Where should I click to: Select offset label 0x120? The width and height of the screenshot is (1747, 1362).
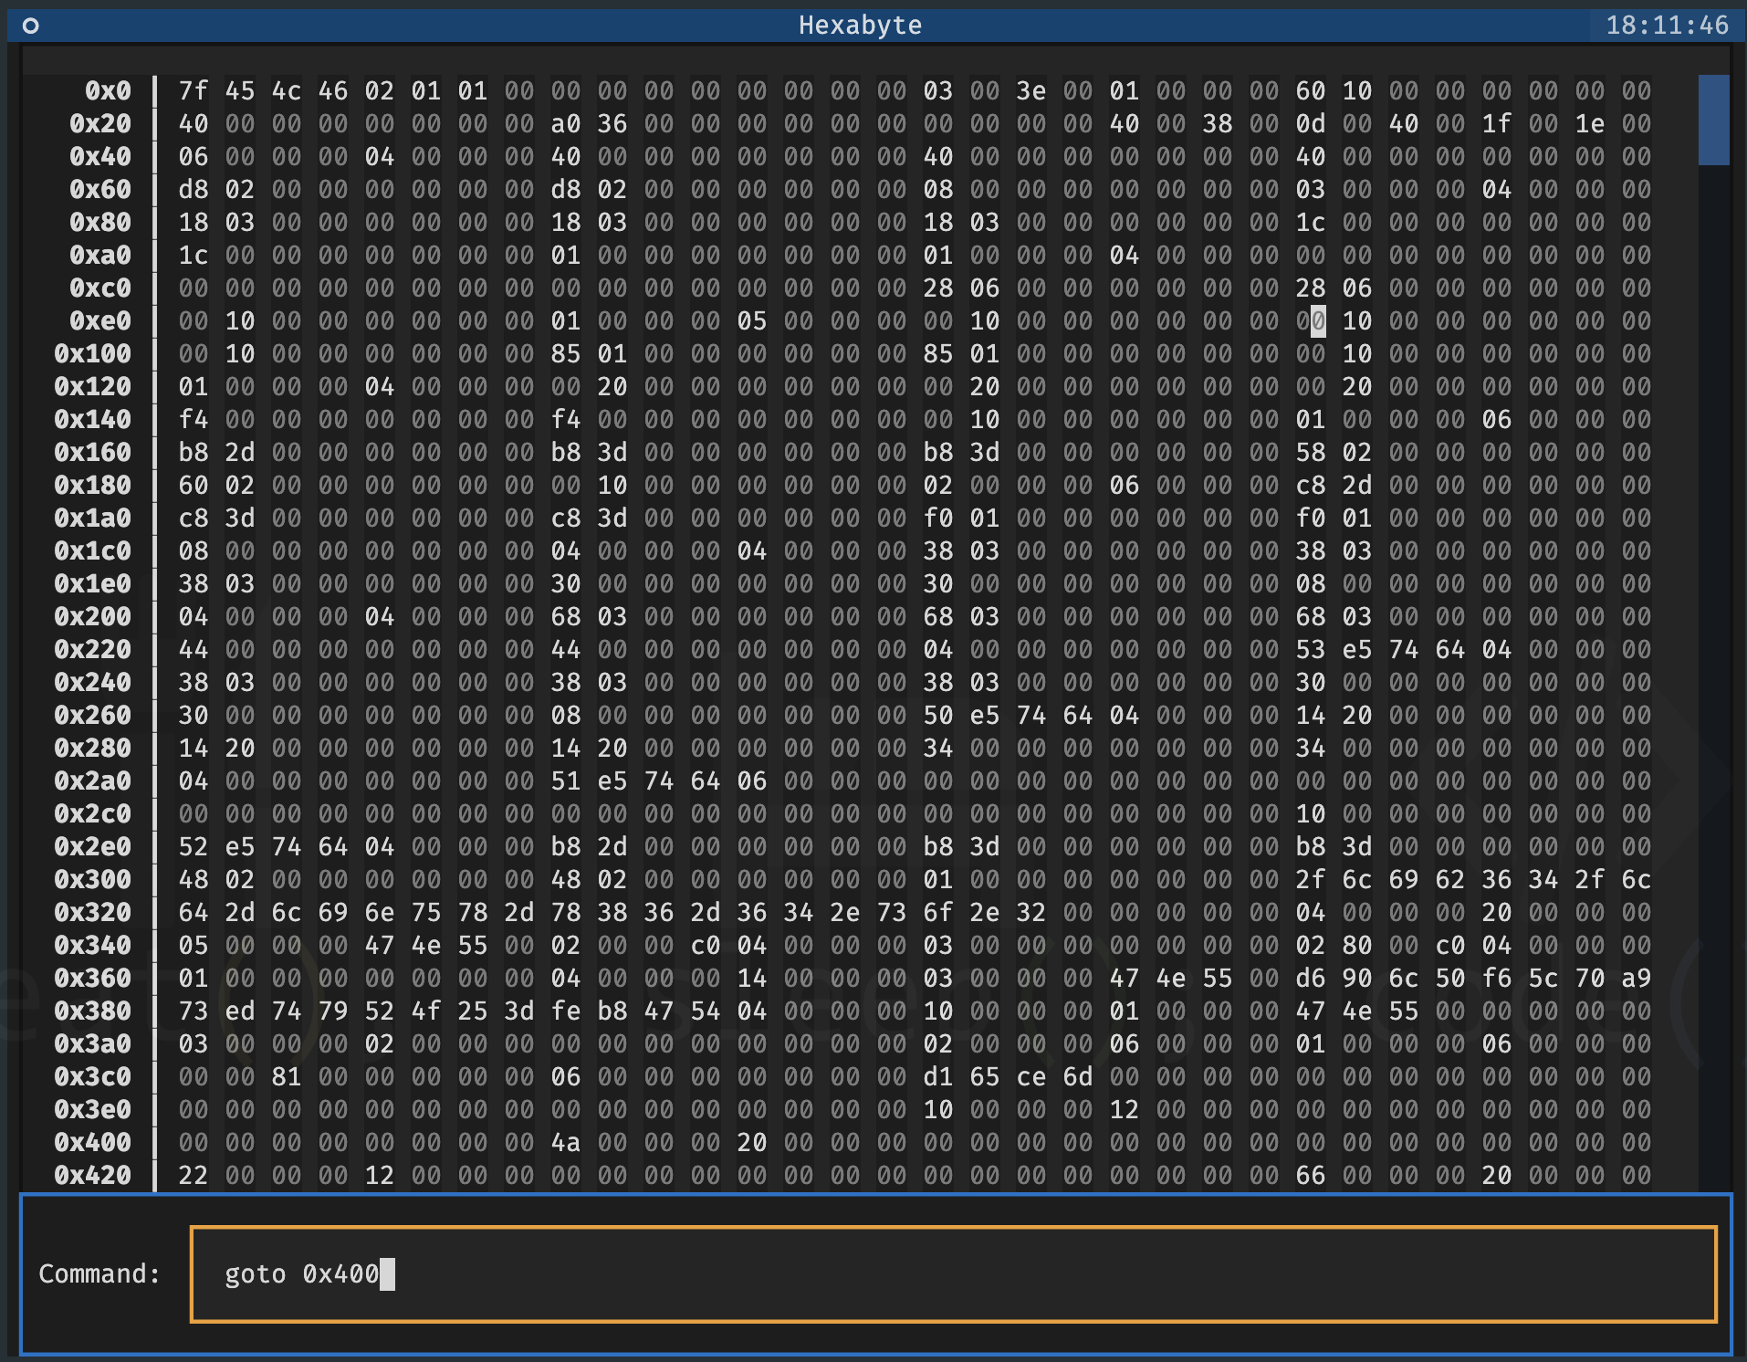(x=93, y=386)
